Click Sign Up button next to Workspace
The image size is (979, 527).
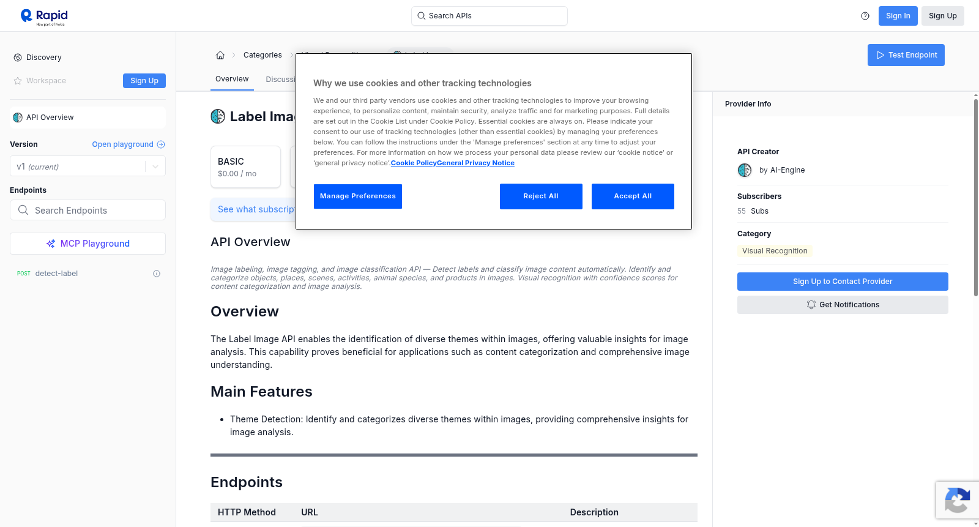(x=144, y=81)
